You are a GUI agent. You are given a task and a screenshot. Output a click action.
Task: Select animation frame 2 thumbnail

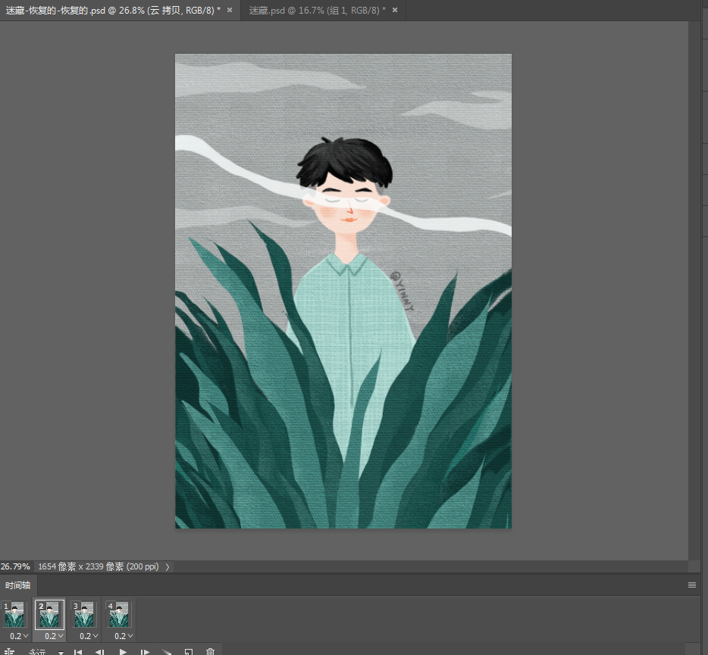(x=49, y=614)
